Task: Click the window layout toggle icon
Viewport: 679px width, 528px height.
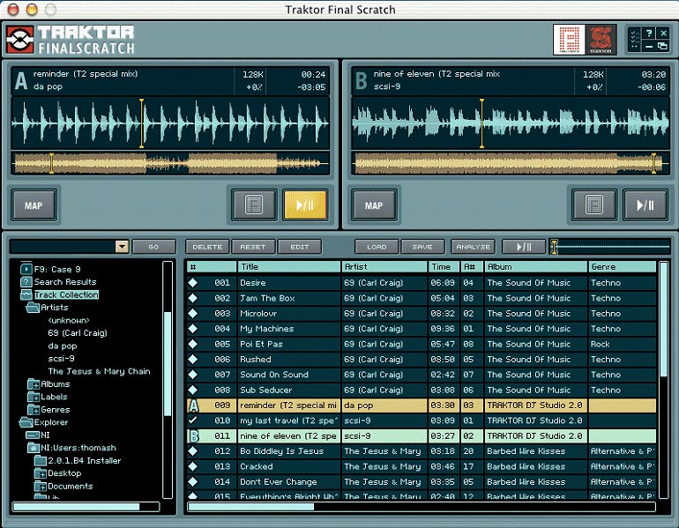Action: 662,46
